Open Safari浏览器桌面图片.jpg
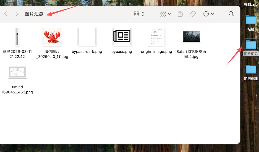This screenshot has height=152, width=259. [191, 37]
